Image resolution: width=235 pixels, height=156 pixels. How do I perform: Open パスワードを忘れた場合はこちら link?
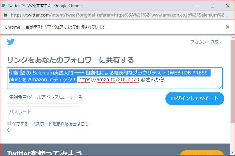[x=60, y=124]
